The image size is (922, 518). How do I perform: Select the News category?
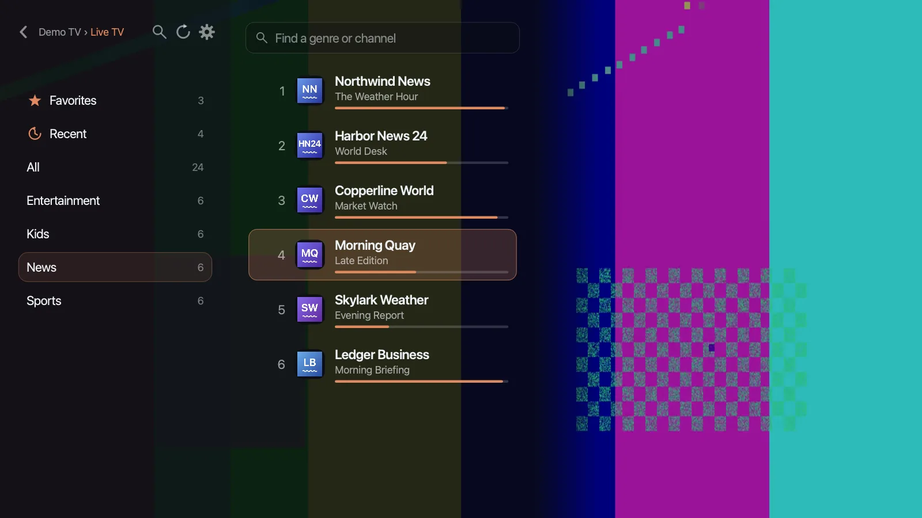point(115,267)
